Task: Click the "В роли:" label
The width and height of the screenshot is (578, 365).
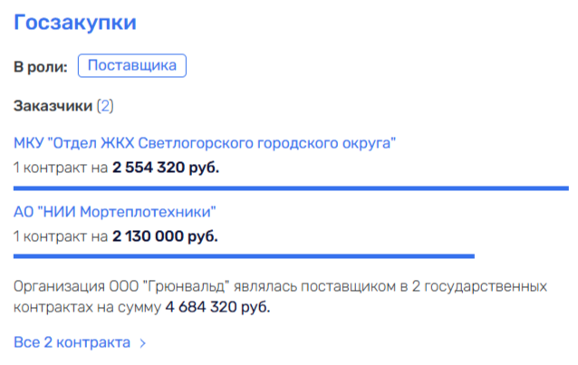Action: 41,67
